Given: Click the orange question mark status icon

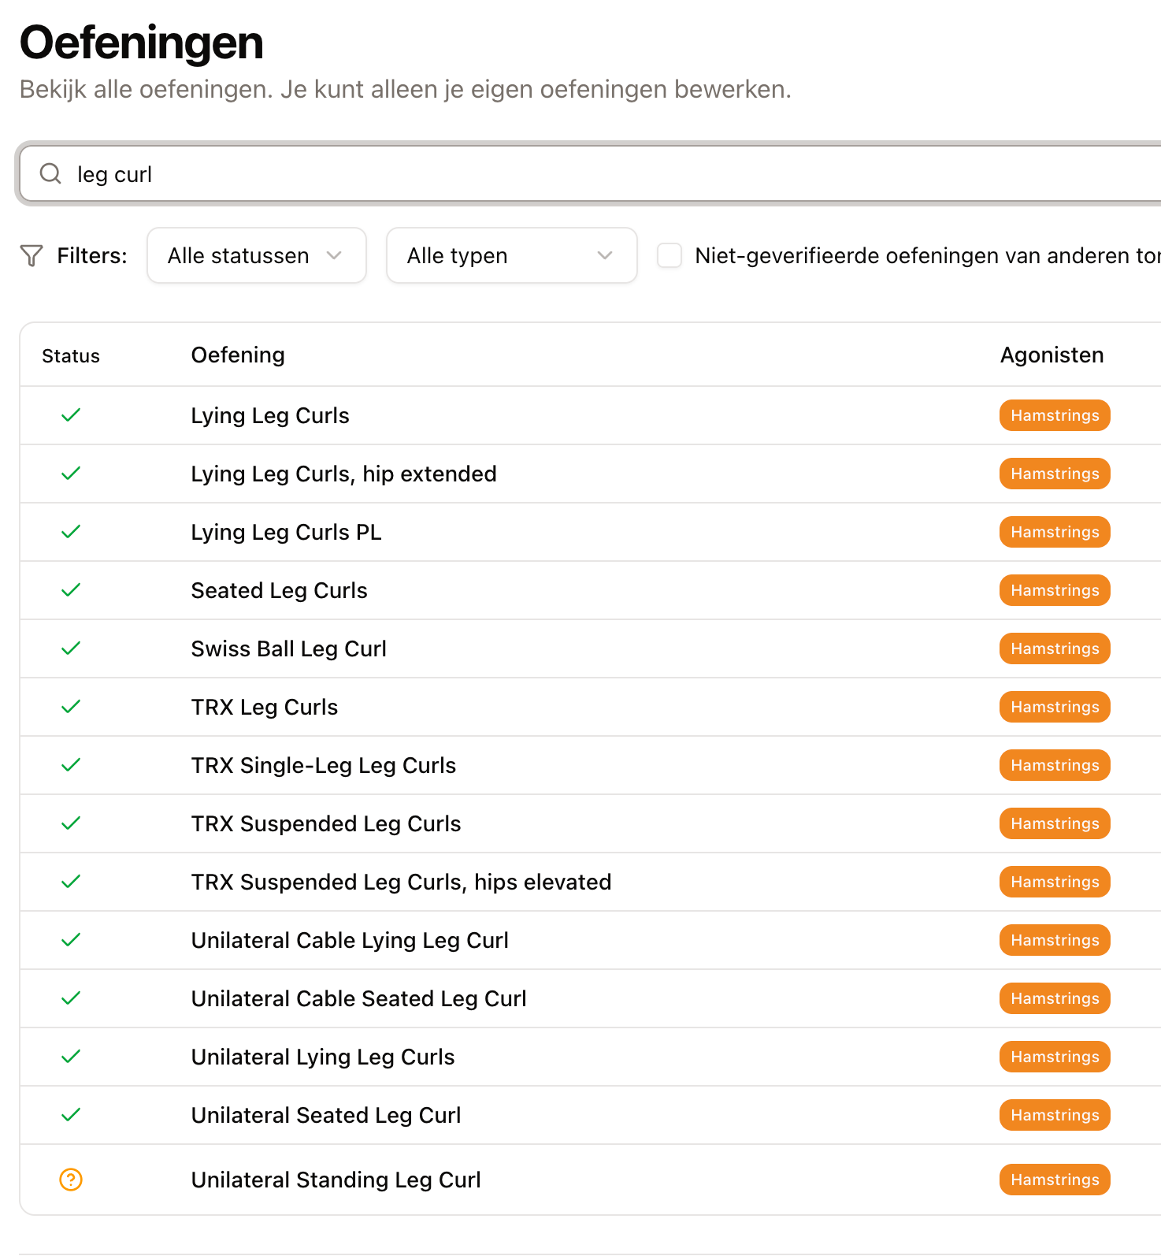Looking at the screenshot, I should 71,1180.
